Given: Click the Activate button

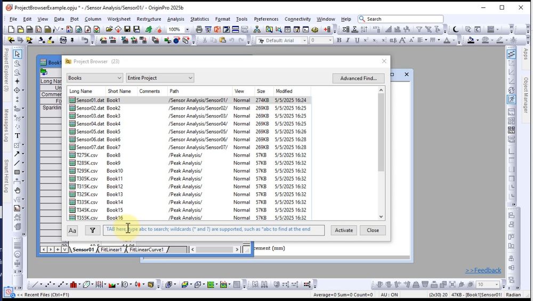Looking at the screenshot, I should click(x=344, y=230).
